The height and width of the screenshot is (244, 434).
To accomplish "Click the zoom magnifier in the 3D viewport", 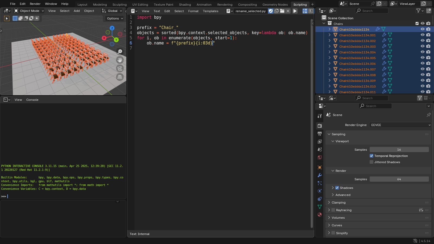I will point(120,52).
